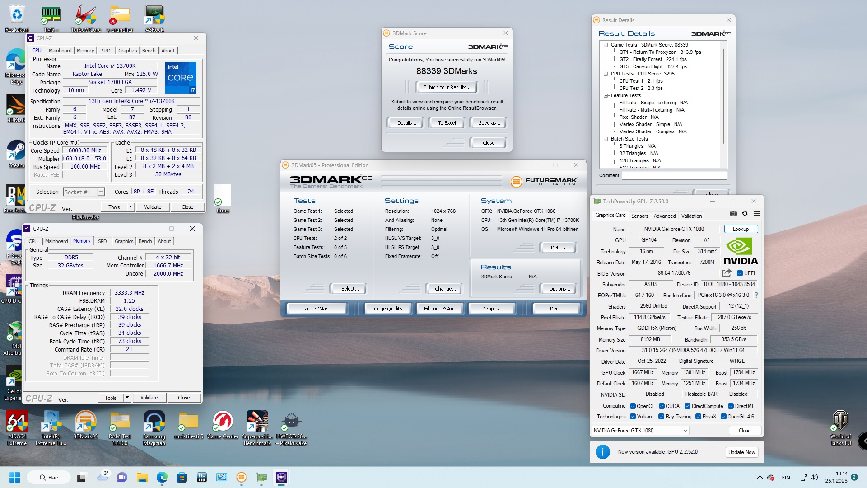867x488 pixels.
Task: Toggle the DirectML checkbox
Action: click(731, 406)
